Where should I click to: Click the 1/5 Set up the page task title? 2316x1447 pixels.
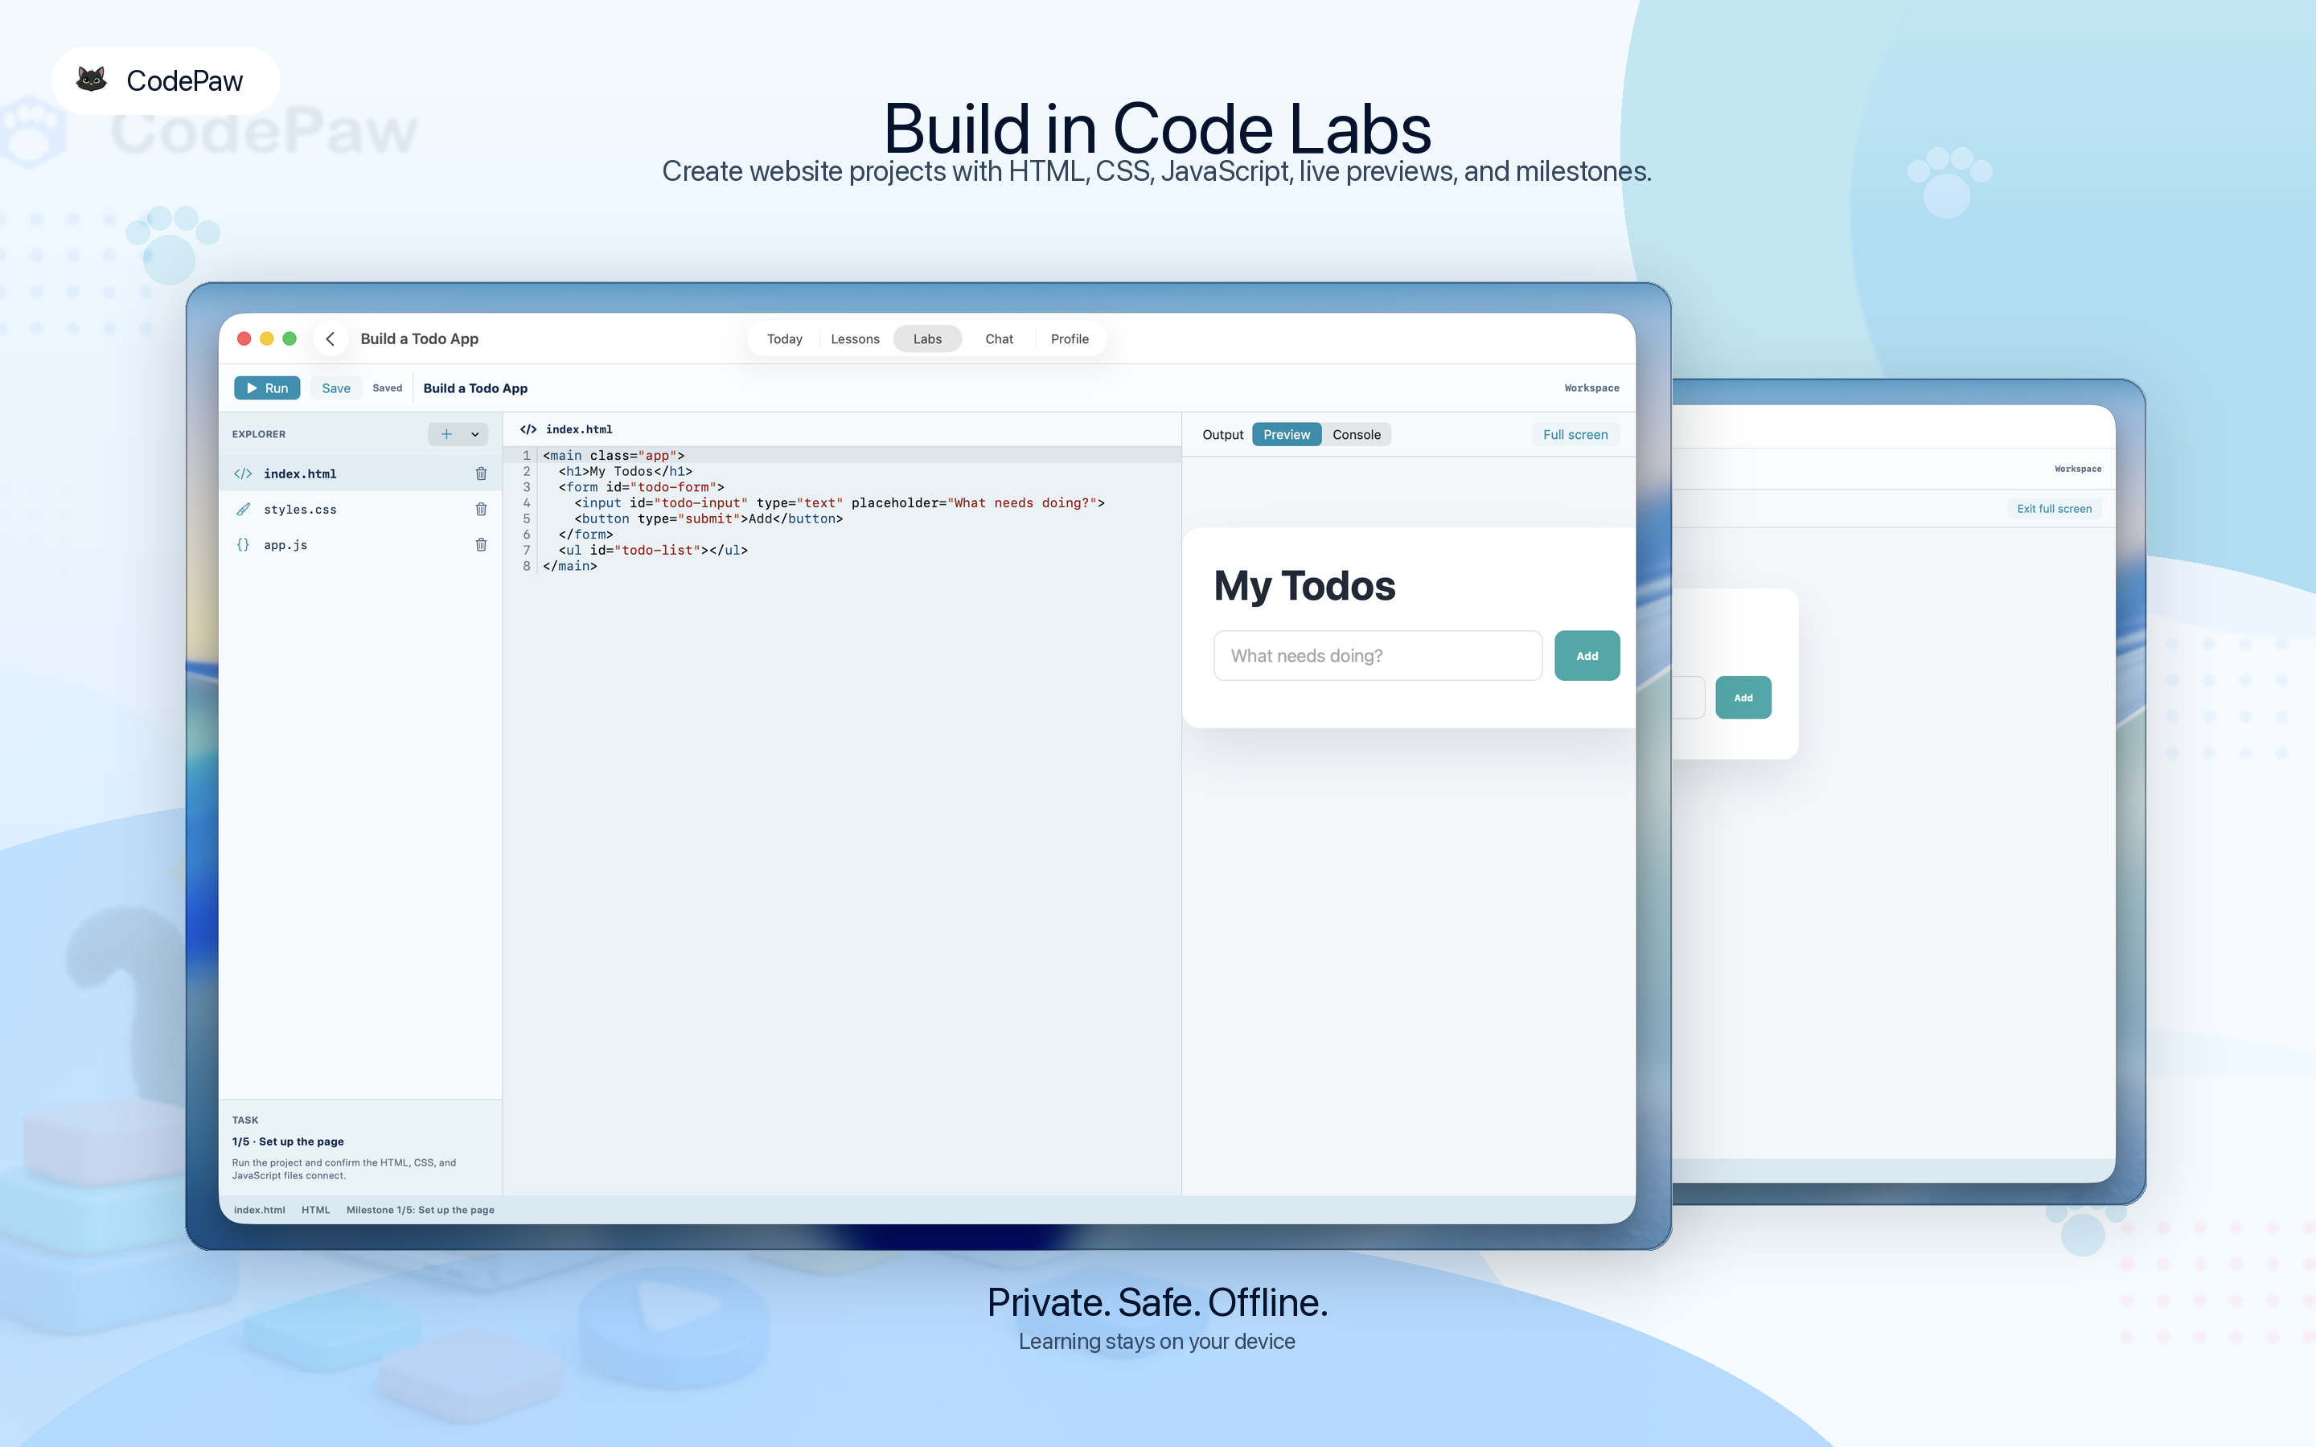(x=287, y=1142)
